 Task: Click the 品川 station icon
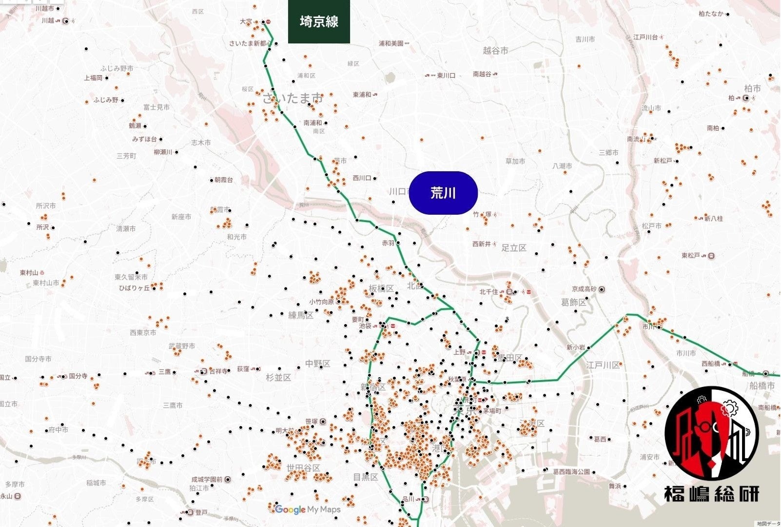[424, 499]
